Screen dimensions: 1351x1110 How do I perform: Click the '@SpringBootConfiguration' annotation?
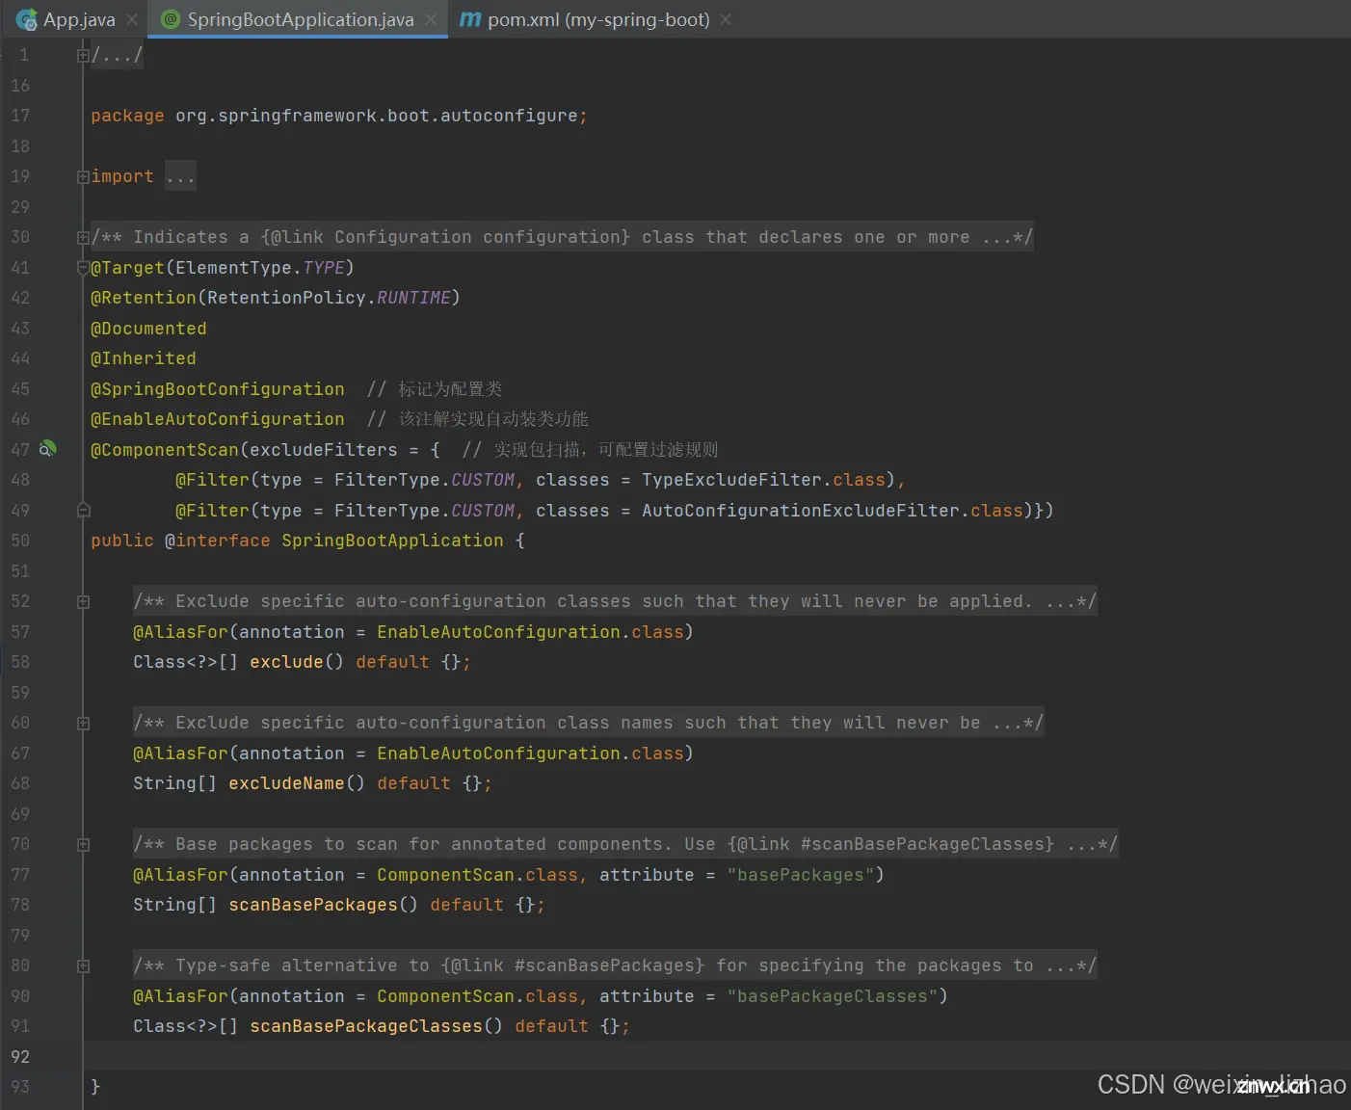pyautogui.click(x=218, y=389)
